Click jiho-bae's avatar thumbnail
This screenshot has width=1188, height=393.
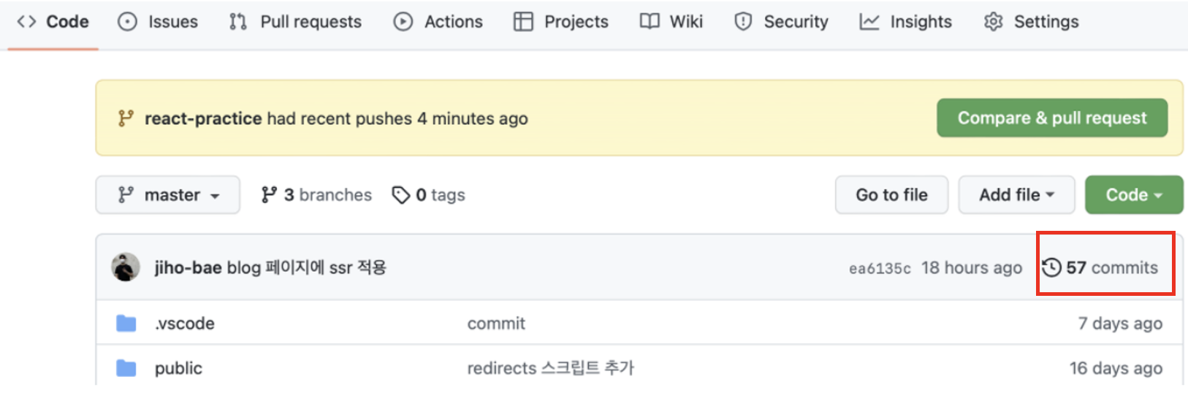click(126, 267)
